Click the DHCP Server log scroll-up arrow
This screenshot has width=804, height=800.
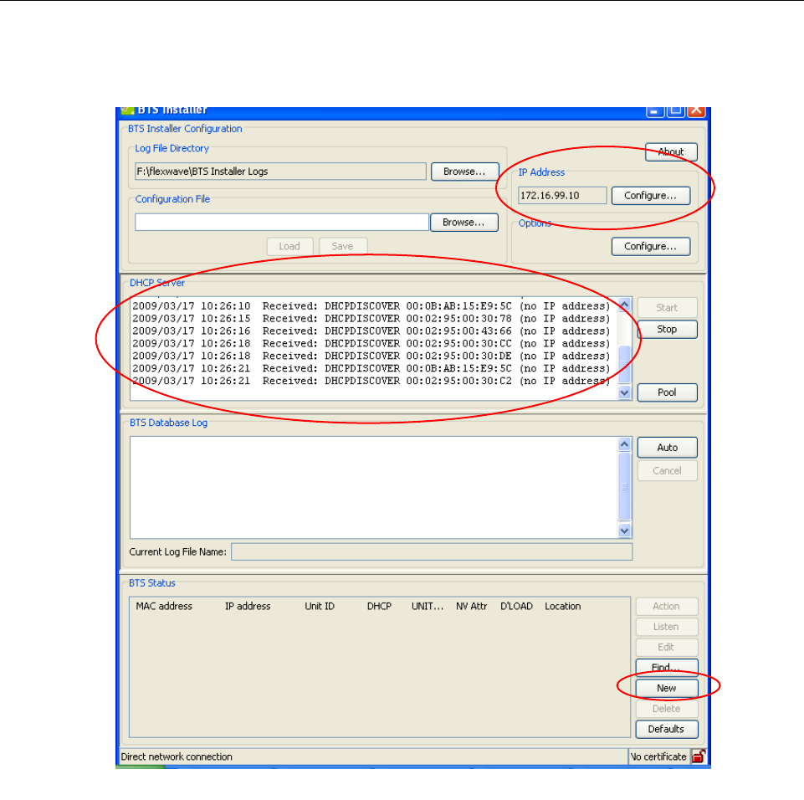[624, 305]
